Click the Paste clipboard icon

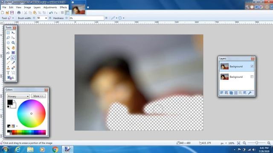pos(35,13)
